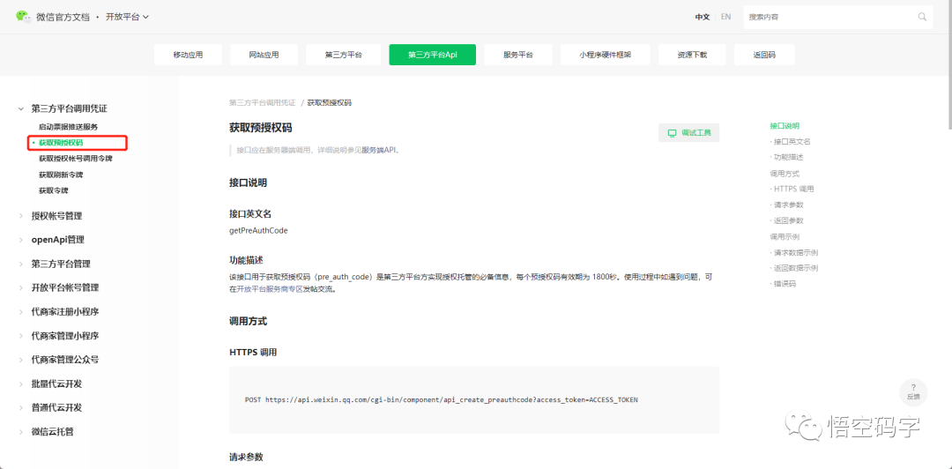
Task: Jump to 接口说明 in page outline
Action: tap(785, 126)
